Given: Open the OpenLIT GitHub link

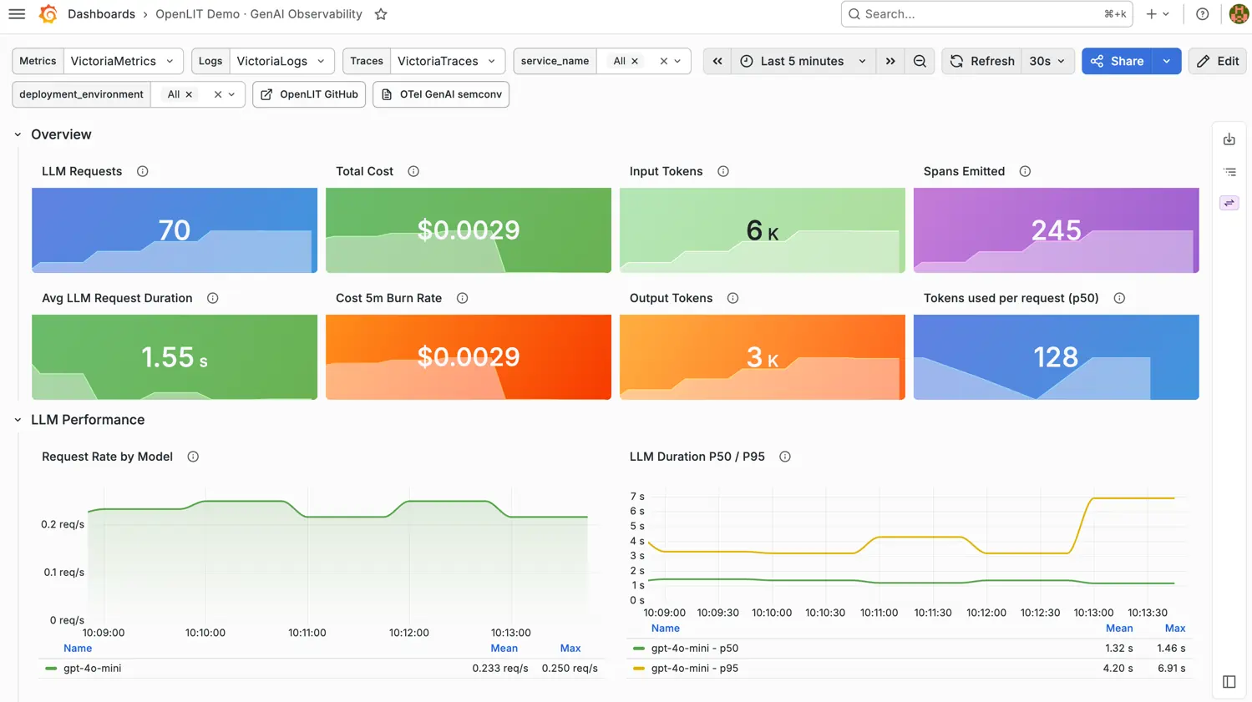Looking at the screenshot, I should pos(309,94).
